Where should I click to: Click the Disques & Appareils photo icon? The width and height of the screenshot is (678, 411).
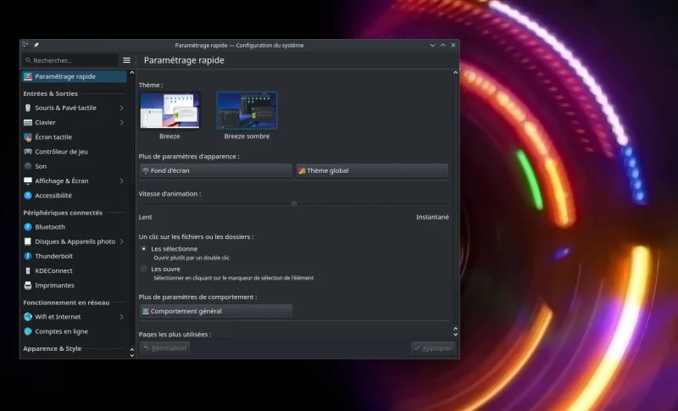pos(28,242)
